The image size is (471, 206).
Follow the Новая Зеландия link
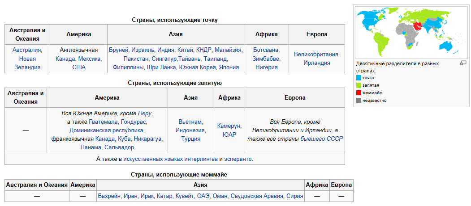27,63
